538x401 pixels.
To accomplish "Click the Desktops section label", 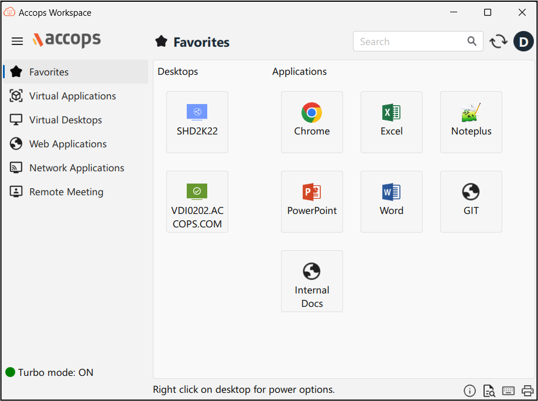I will click(x=178, y=72).
